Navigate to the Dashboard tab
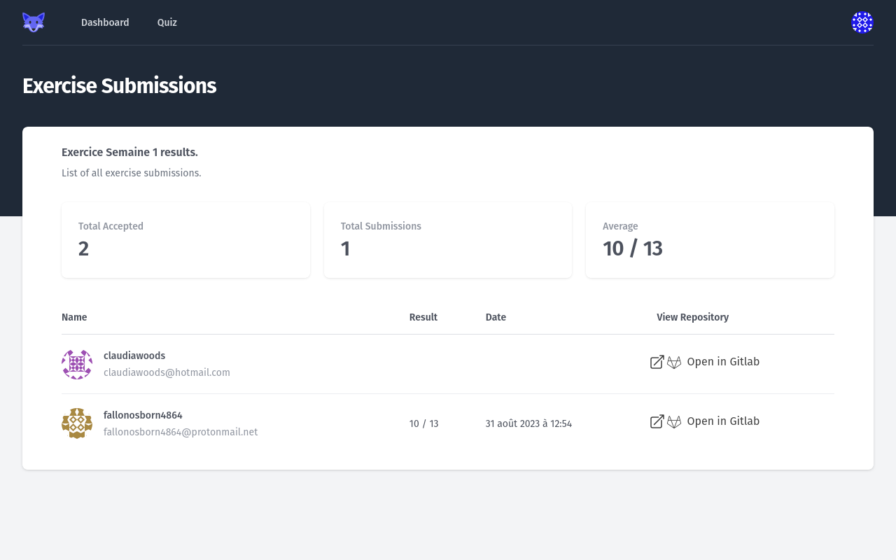 [105, 22]
